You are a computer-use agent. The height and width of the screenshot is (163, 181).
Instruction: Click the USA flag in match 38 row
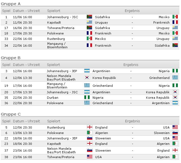pos(90,157)
